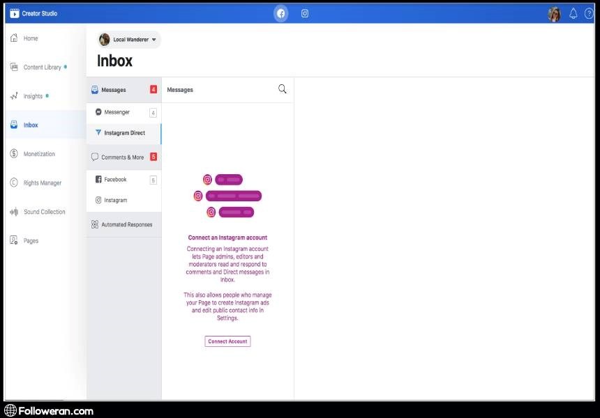Open Monetization from the sidebar
The image size is (600, 418).
coord(39,154)
